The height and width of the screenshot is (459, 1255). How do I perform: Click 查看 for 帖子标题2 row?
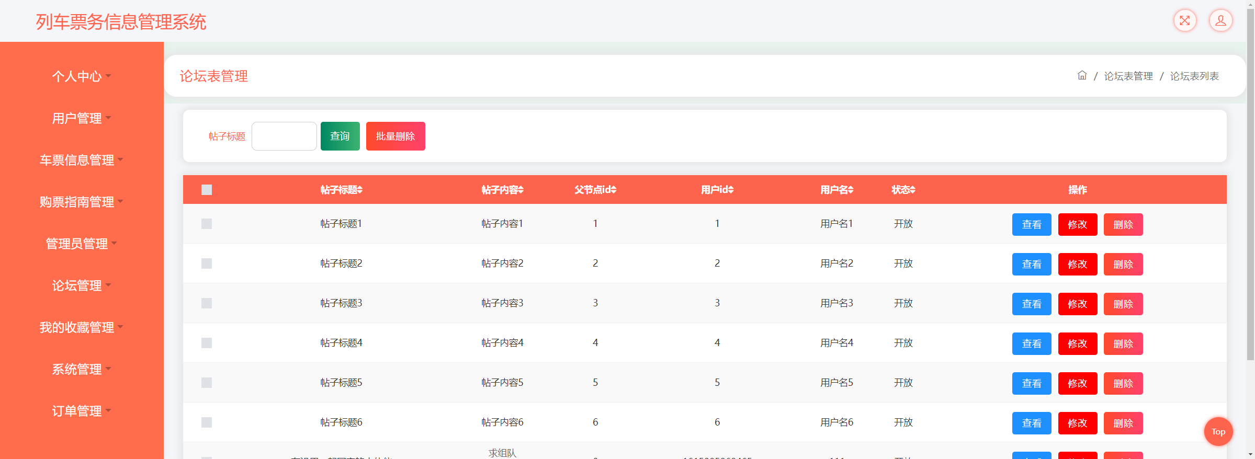click(1032, 264)
